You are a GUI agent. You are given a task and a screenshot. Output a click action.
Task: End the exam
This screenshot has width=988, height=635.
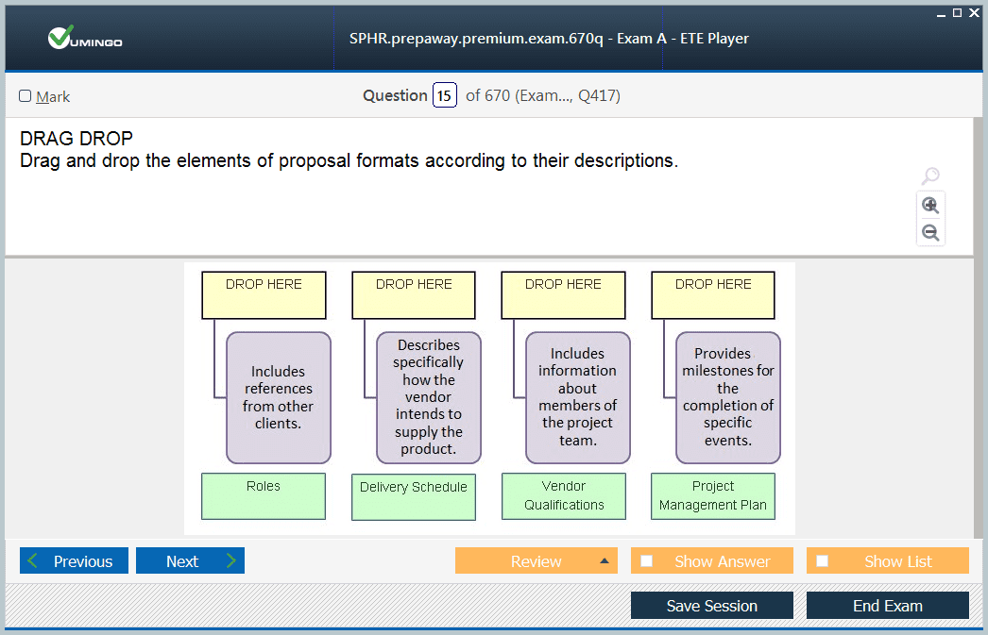(887, 606)
